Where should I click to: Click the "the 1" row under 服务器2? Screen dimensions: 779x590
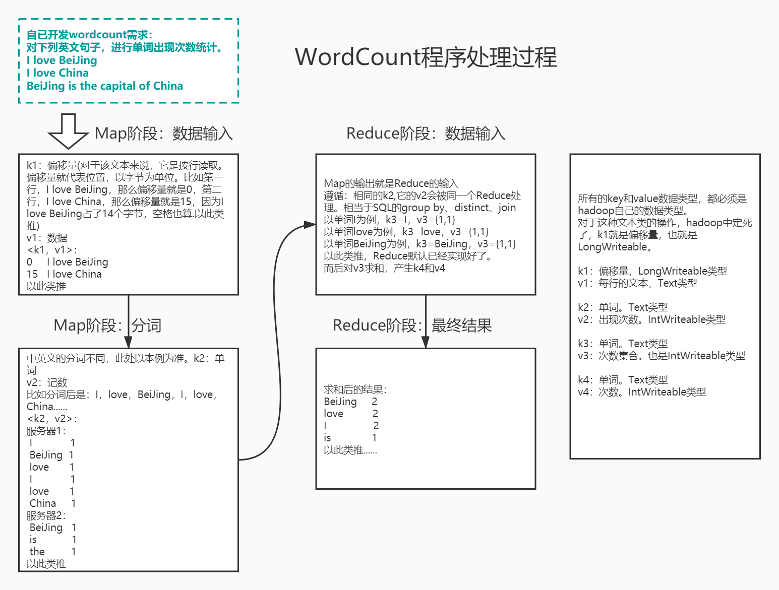(53, 552)
